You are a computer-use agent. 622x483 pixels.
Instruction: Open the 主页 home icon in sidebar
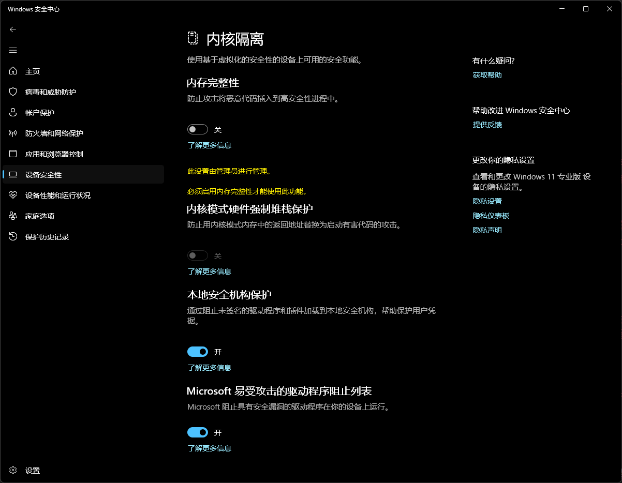coord(12,71)
